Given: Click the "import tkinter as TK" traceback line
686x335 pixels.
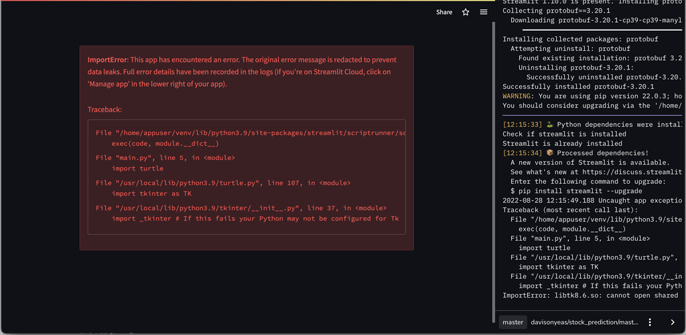Looking at the screenshot, I should coord(151,194).
